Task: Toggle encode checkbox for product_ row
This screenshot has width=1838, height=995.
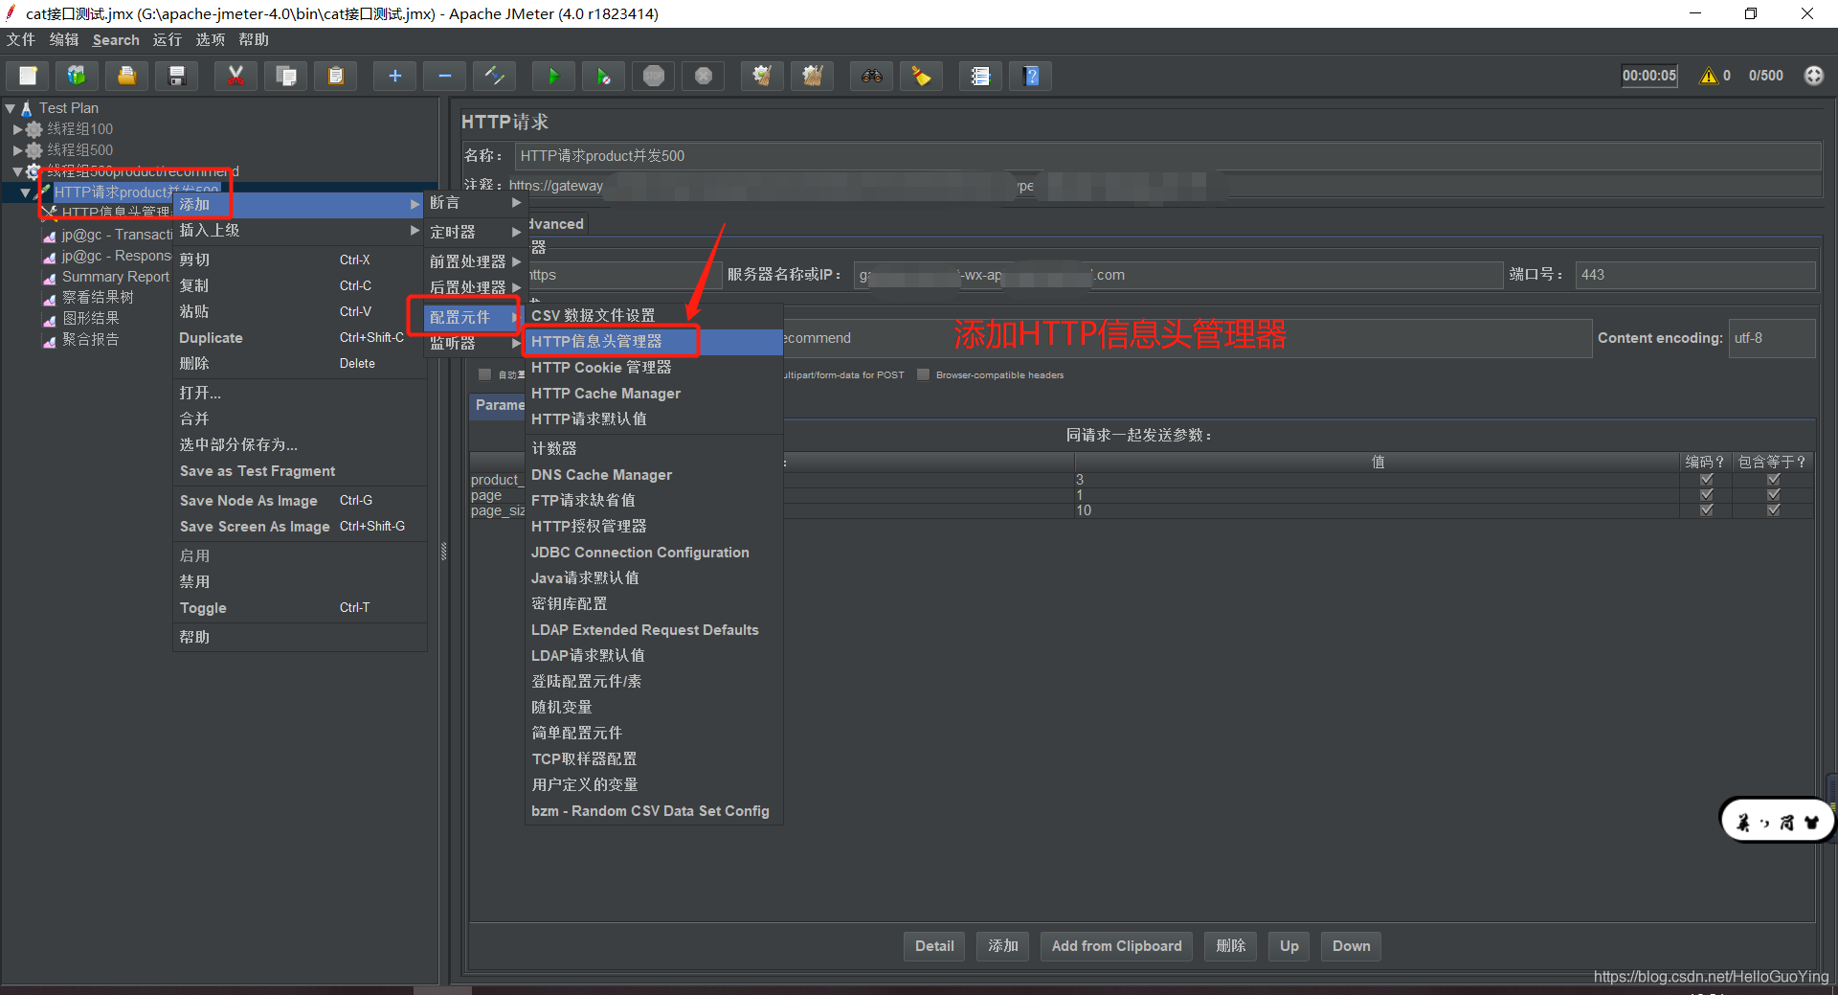Action: [1706, 480]
